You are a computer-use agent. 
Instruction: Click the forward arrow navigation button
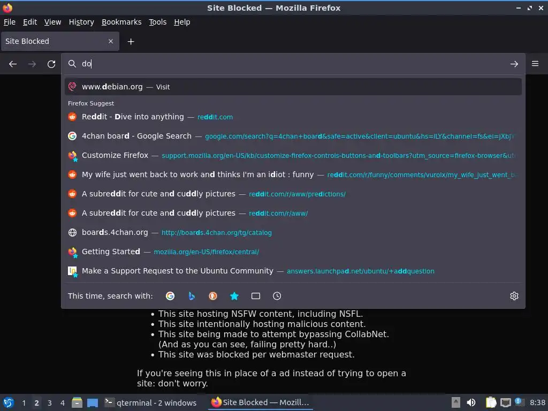coord(32,64)
